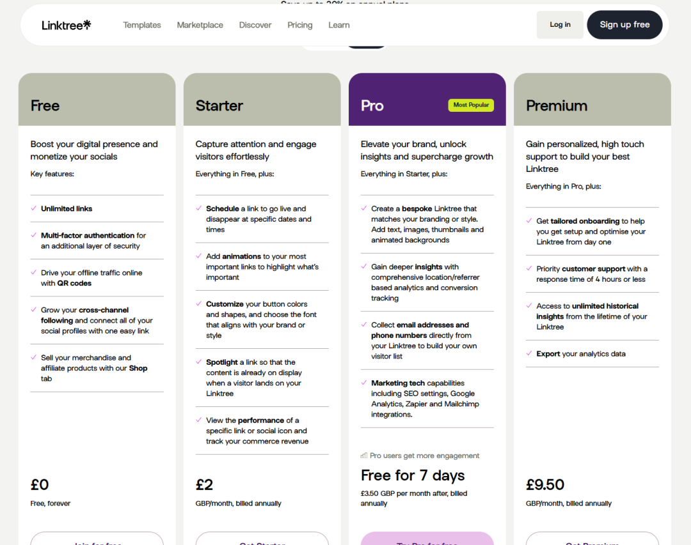Click 'GBP/month, billed annually' under £9.50

click(x=569, y=503)
